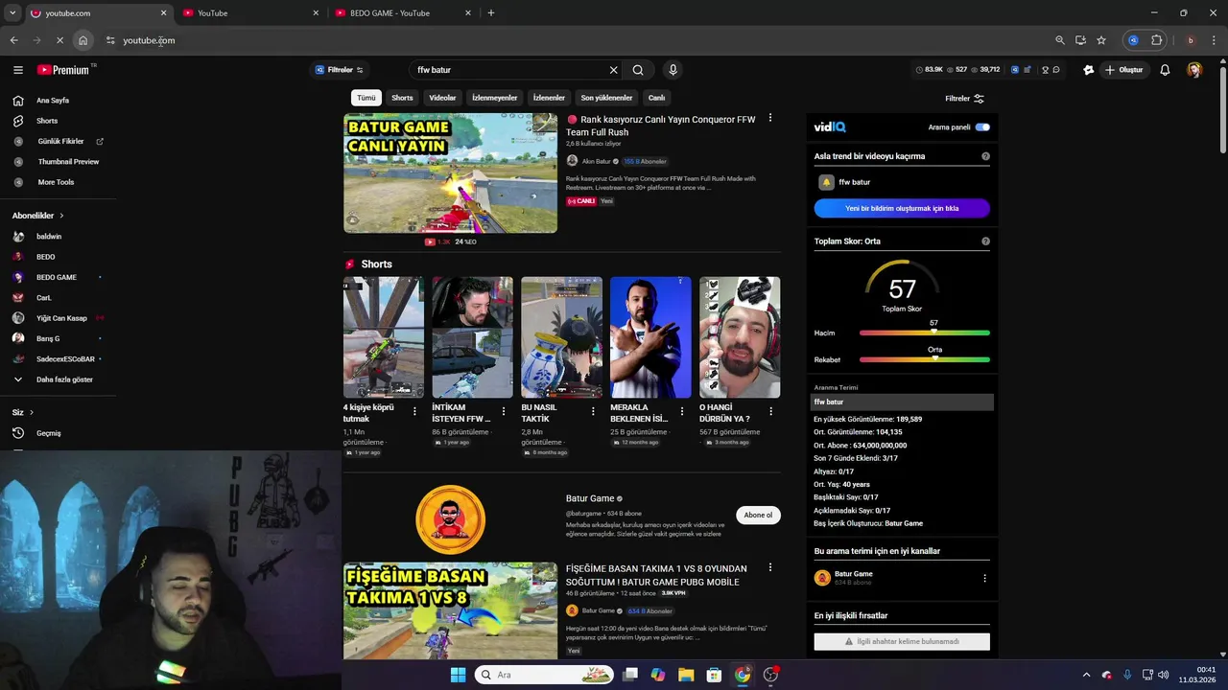Open MERAKLA BEKLENEN short thumbnail
Viewport: 1228px width, 690px height.
pyautogui.click(x=650, y=337)
